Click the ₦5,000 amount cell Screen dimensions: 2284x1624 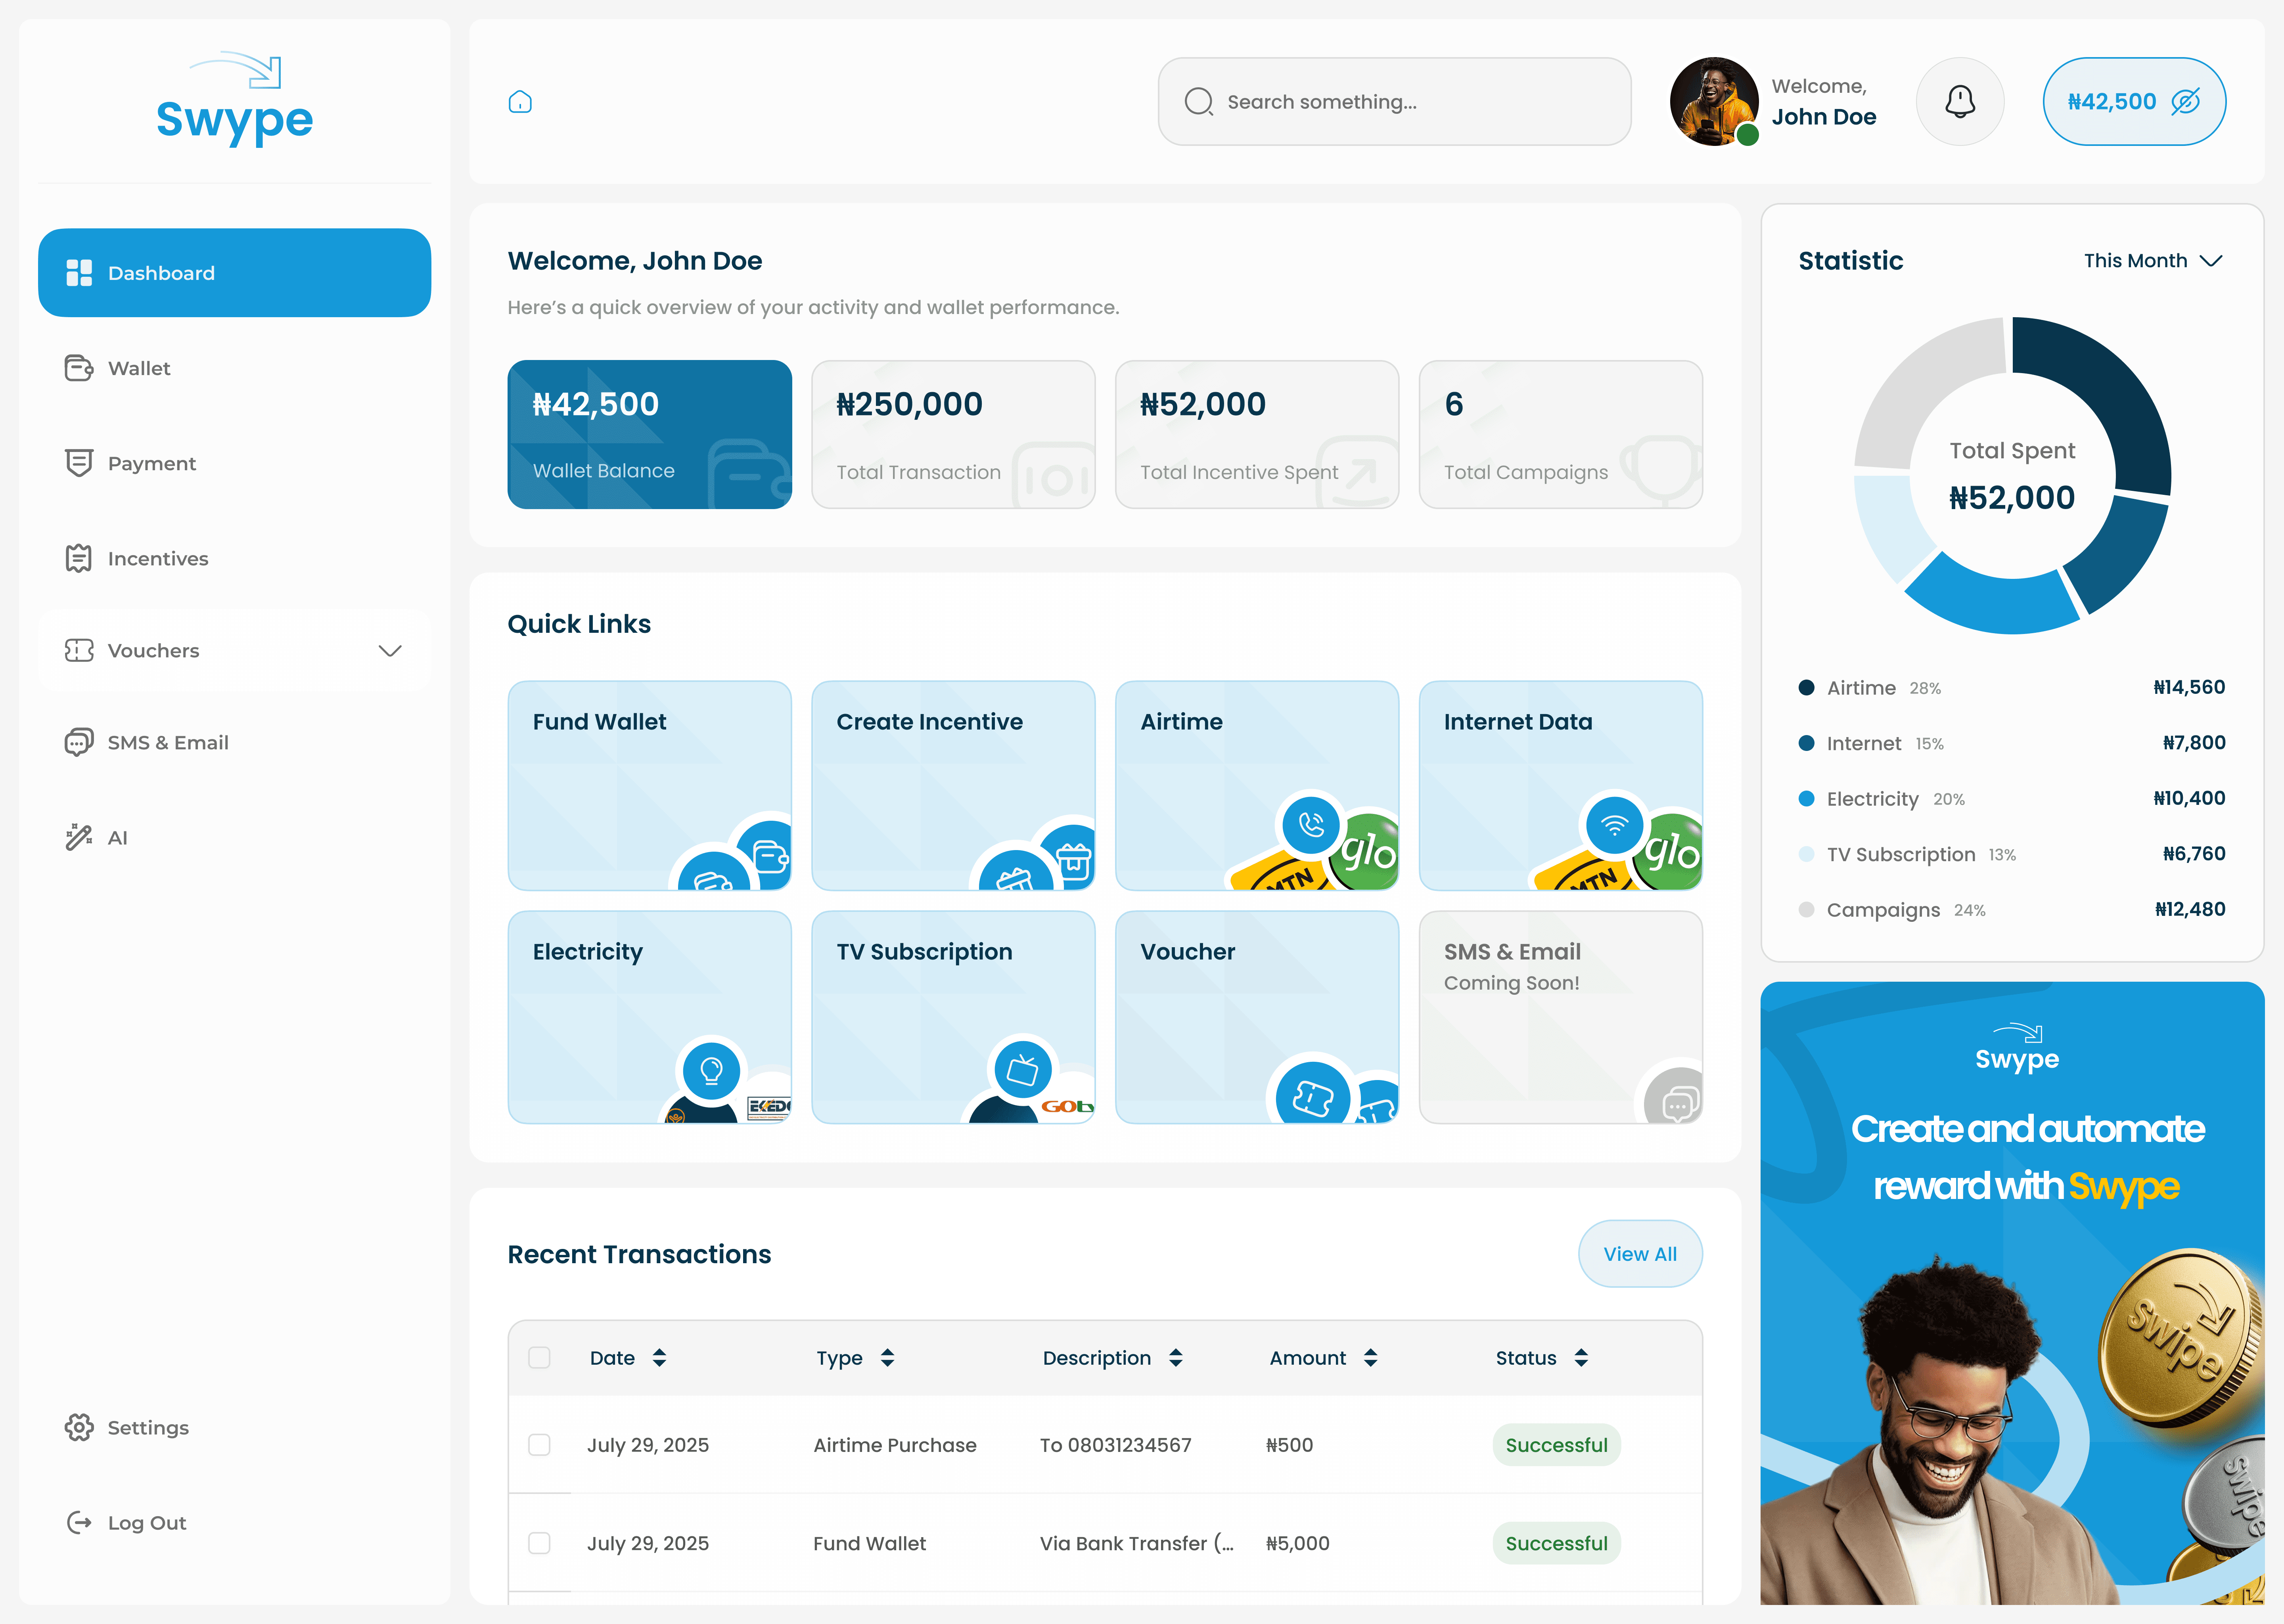[1297, 1543]
